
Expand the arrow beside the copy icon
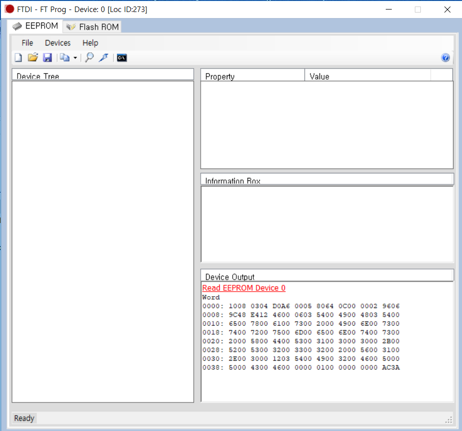click(75, 58)
